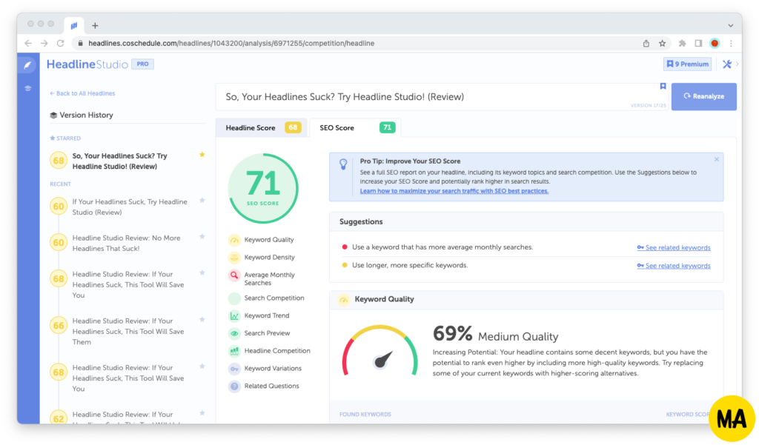759x445 pixels.
Task: Open browser extensions puzzle icon
Action: [682, 43]
